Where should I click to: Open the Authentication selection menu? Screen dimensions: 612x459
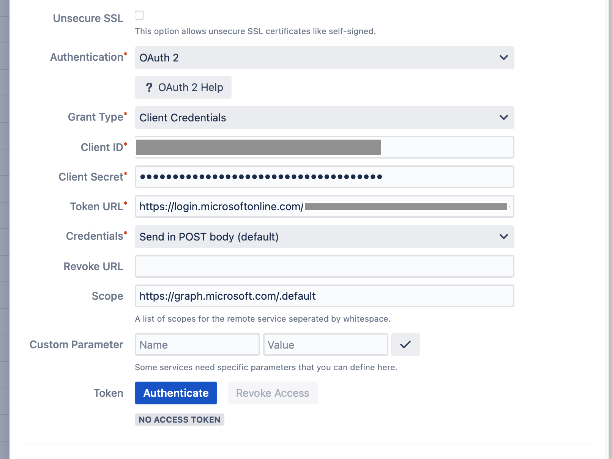tap(324, 58)
